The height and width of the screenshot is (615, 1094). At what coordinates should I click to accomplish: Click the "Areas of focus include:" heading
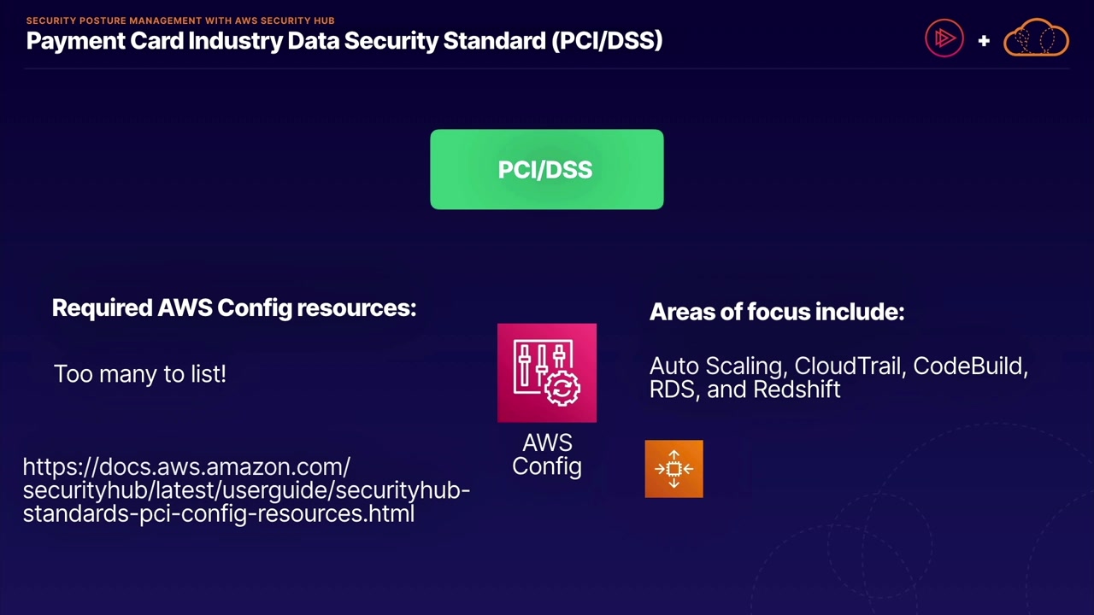point(777,312)
